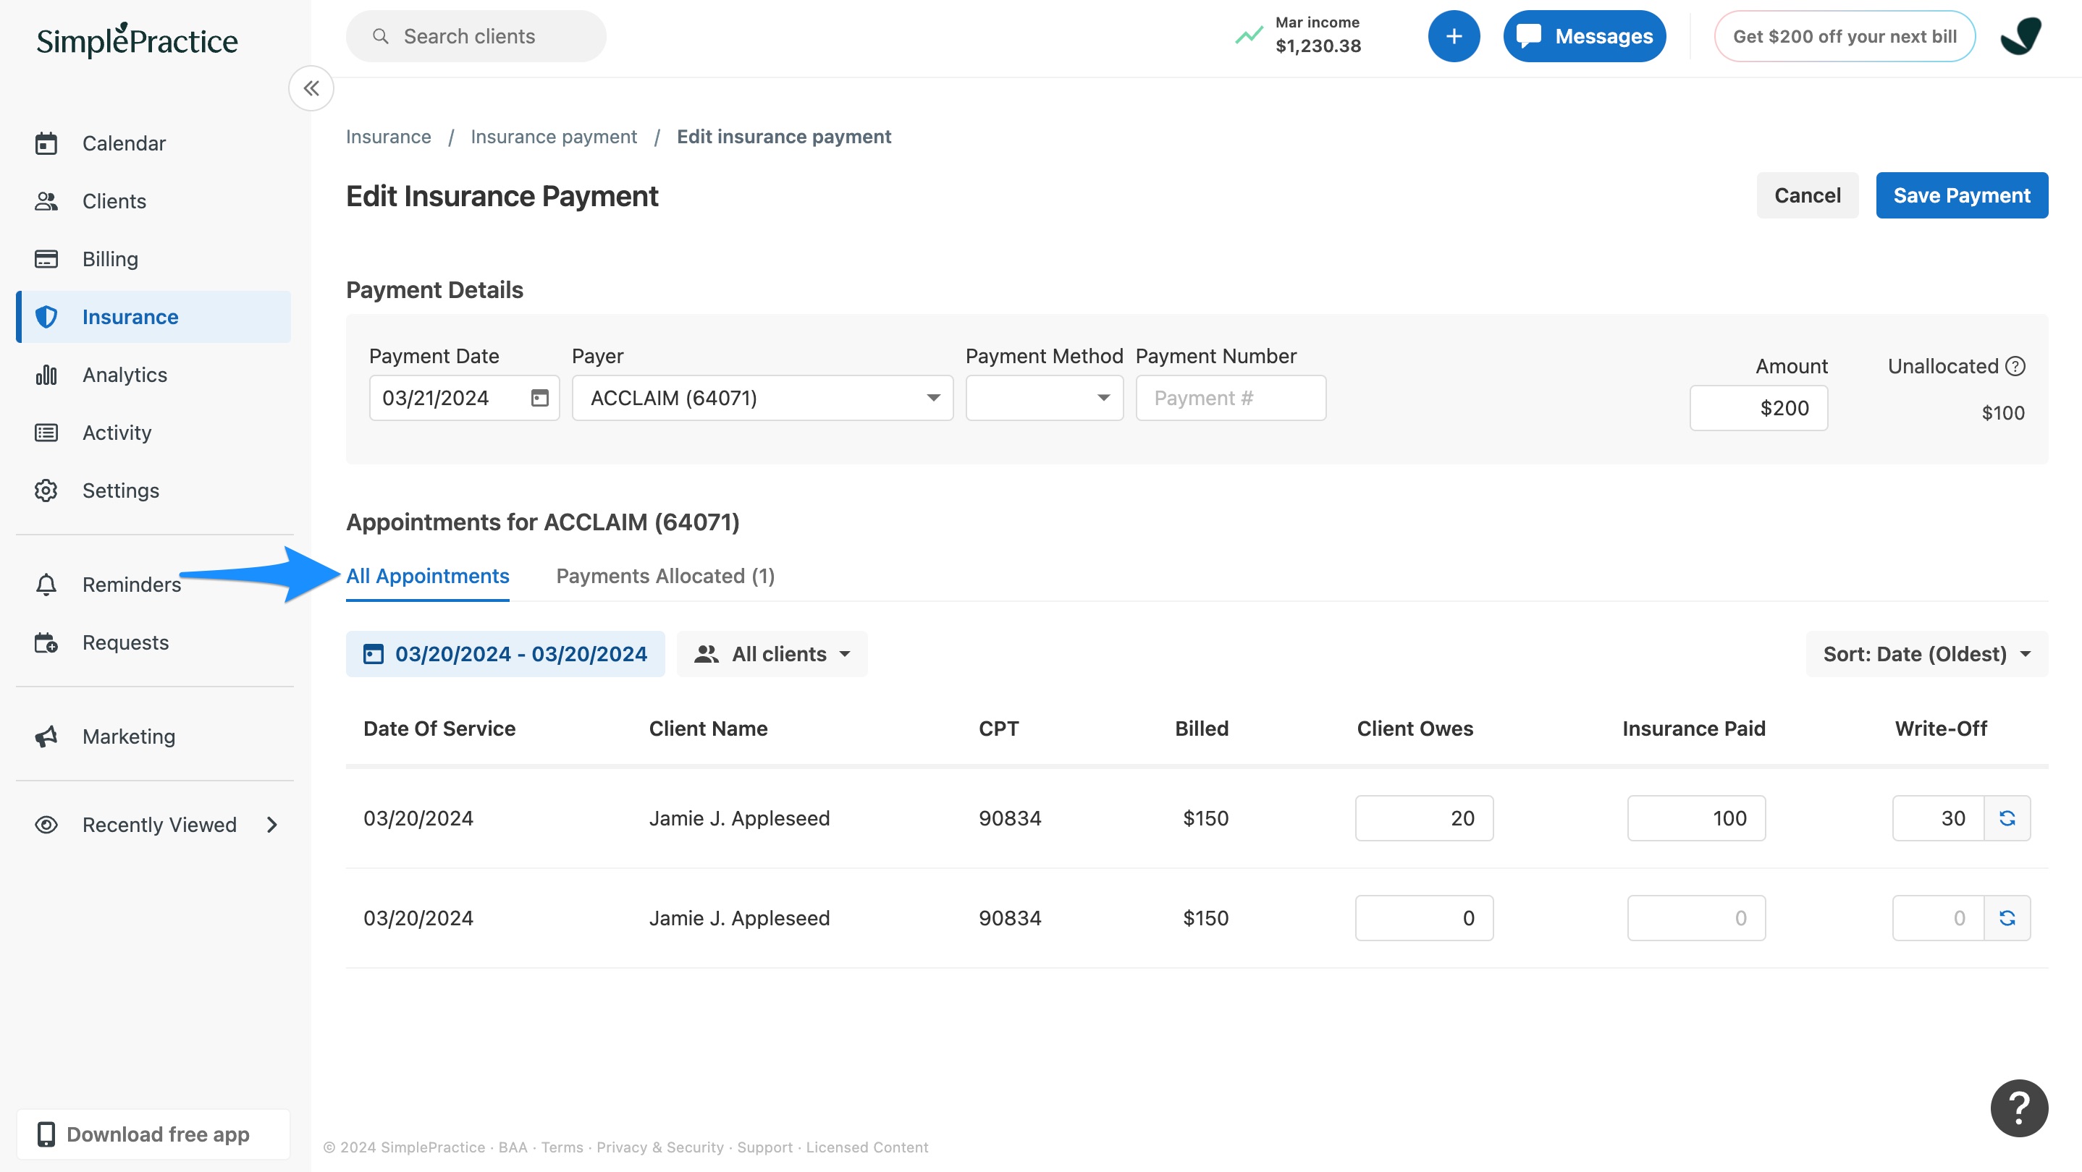
Task: Switch to All Appointments tab
Action: click(x=428, y=576)
